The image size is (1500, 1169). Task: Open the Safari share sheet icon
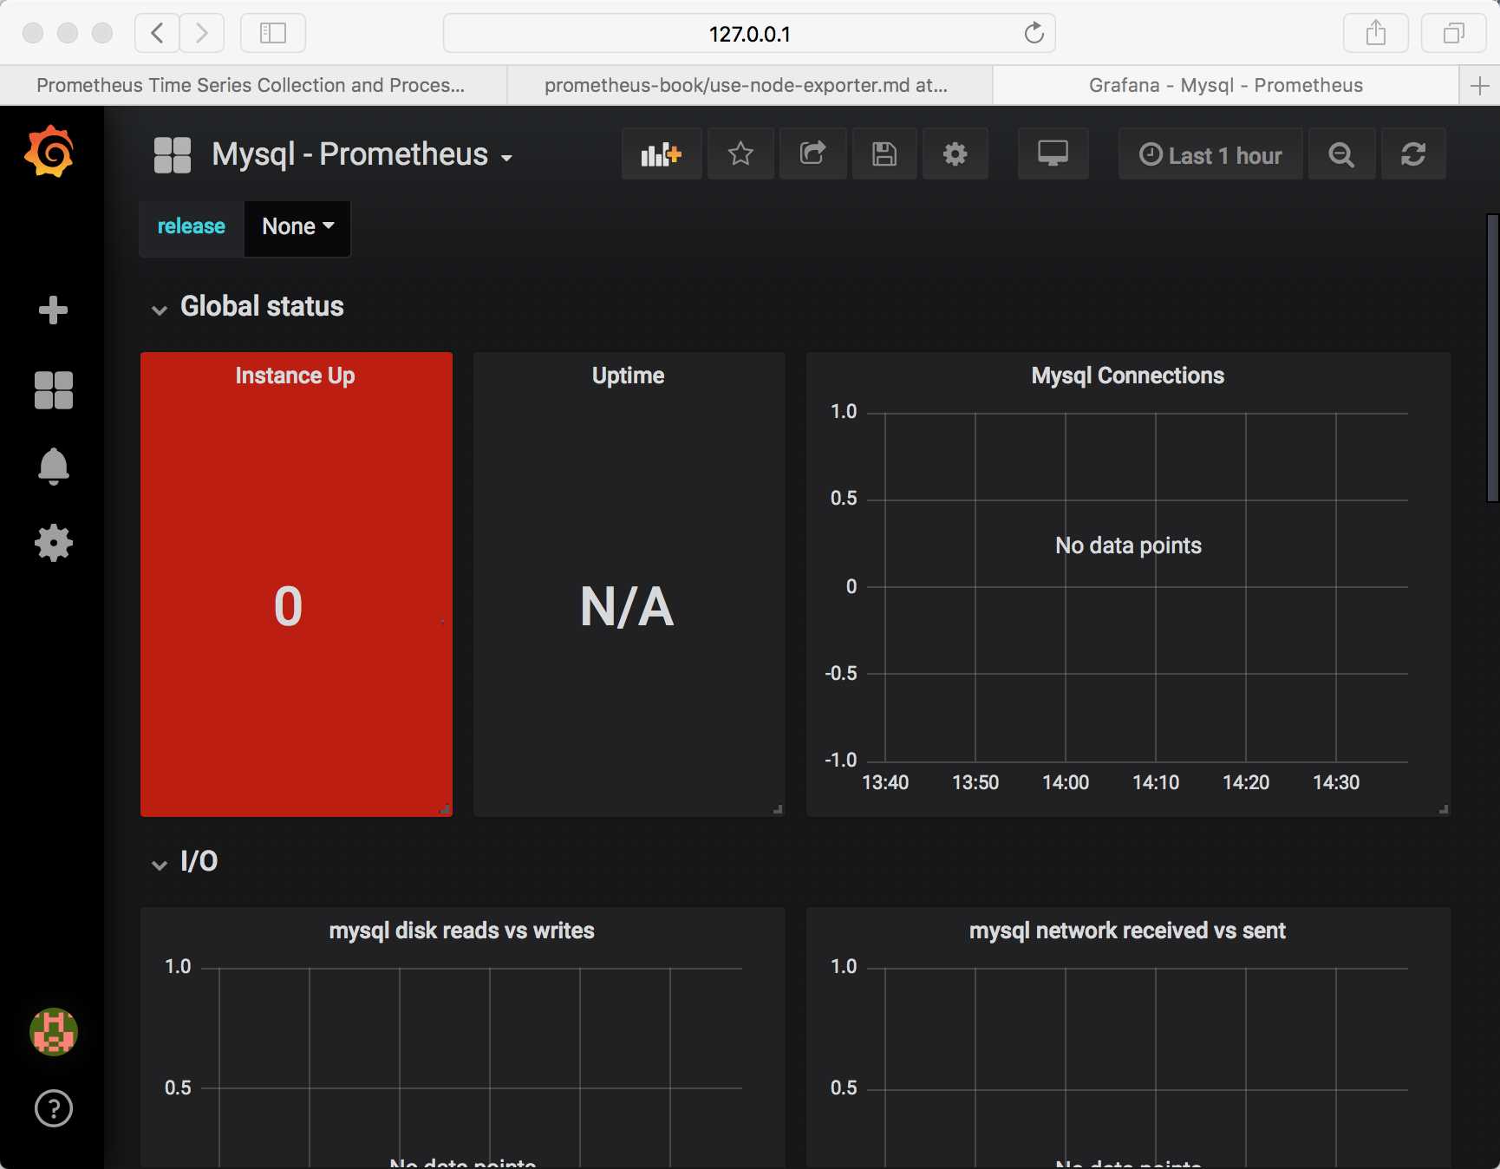[1376, 33]
